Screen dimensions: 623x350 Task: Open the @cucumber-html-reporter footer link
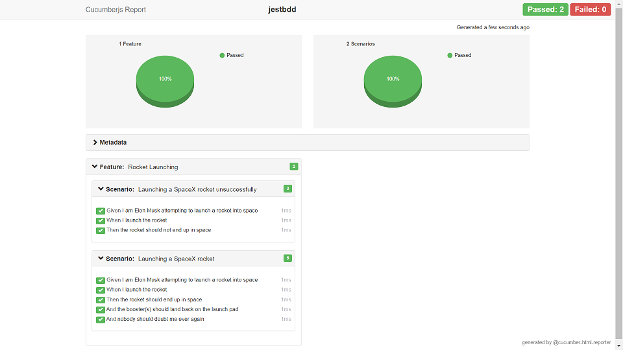581,342
